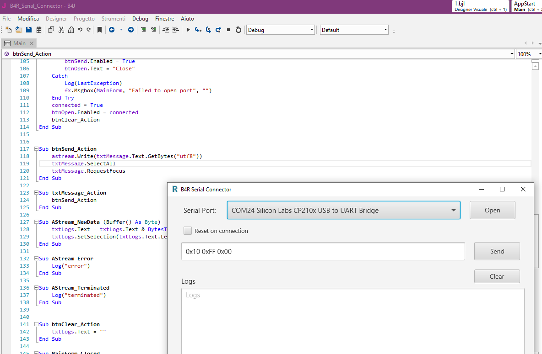
Task: Click the tab strip scroll-right arrow
Action: click(533, 43)
